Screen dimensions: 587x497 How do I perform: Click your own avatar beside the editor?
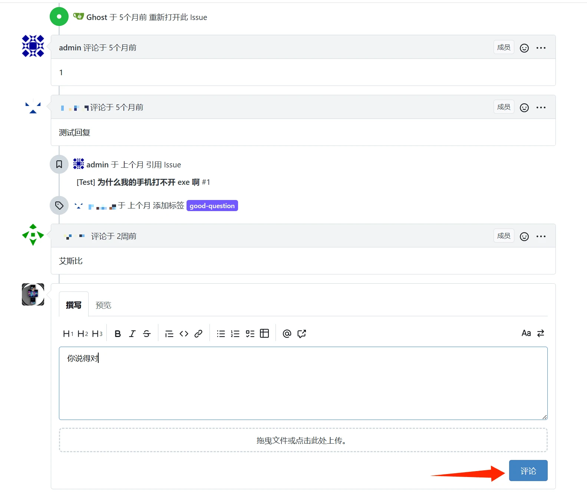pos(33,294)
